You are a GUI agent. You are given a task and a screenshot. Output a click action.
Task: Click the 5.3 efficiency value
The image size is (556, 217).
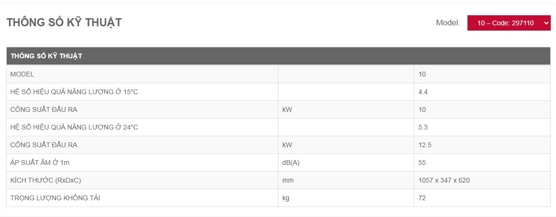(423, 128)
